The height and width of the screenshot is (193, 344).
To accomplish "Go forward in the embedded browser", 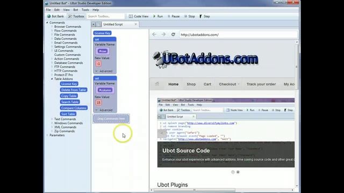I will tap(163, 34).
